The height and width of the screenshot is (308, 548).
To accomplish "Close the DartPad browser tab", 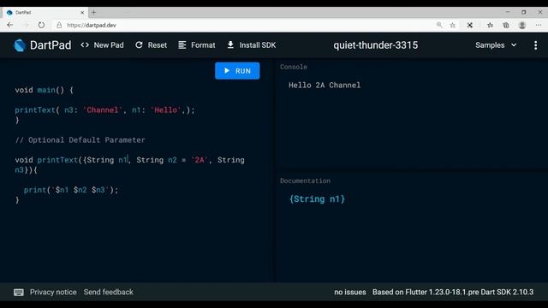I will point(82,13).
